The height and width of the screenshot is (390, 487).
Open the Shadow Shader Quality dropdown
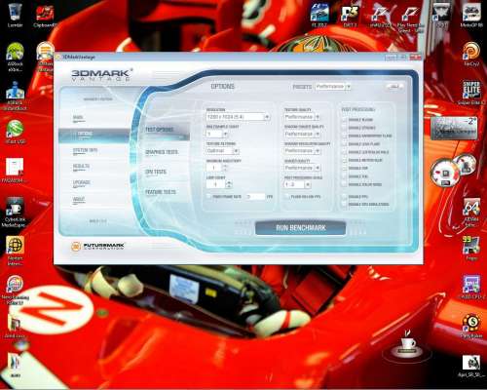302,134
